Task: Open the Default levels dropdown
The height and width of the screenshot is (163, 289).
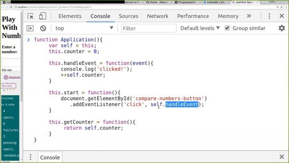Action: pyautogui.click(x=200, y=28)
